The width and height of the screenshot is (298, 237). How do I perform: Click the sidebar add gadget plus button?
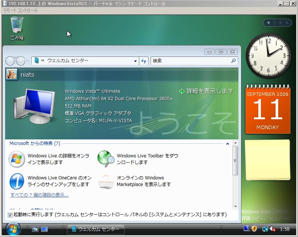(269, 23)
